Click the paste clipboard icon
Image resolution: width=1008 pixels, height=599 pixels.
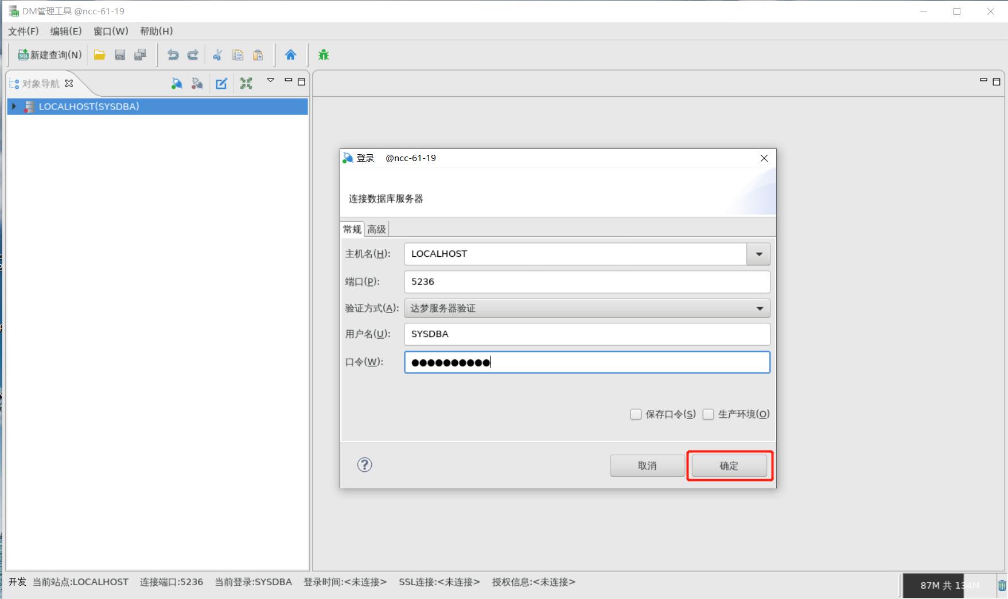258,55
